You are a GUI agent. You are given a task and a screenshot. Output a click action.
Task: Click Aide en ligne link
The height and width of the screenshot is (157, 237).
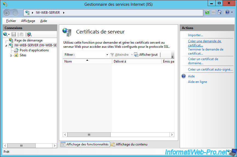click(x=197, y=82)
